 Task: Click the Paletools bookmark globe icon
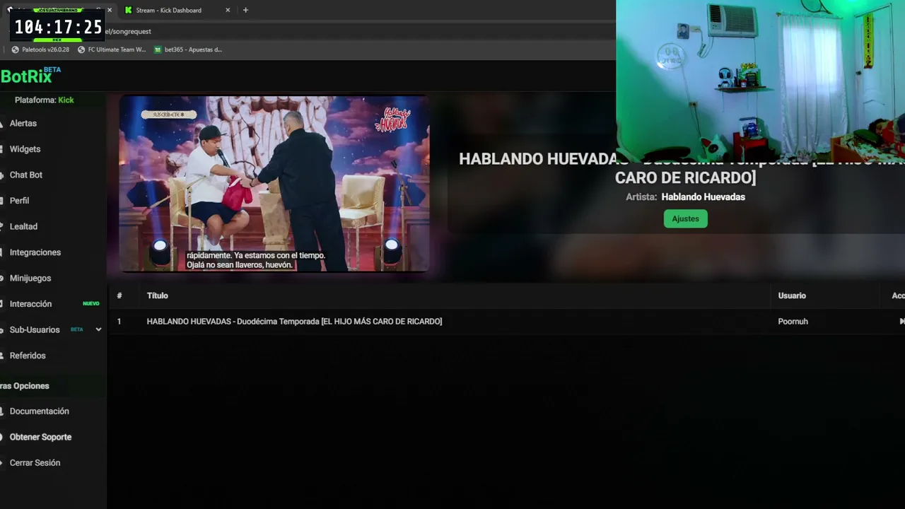15,49
